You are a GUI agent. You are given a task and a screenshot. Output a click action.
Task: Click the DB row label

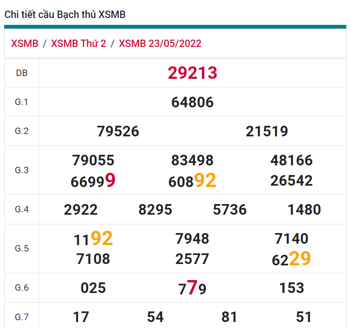tap(22, 73)
